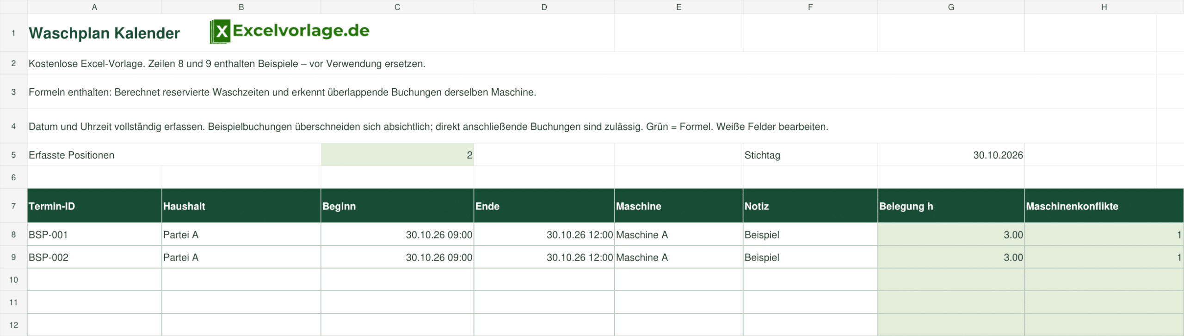Select row 7 header
Screen dimensions: 1184x336
[x=13, y=206]
